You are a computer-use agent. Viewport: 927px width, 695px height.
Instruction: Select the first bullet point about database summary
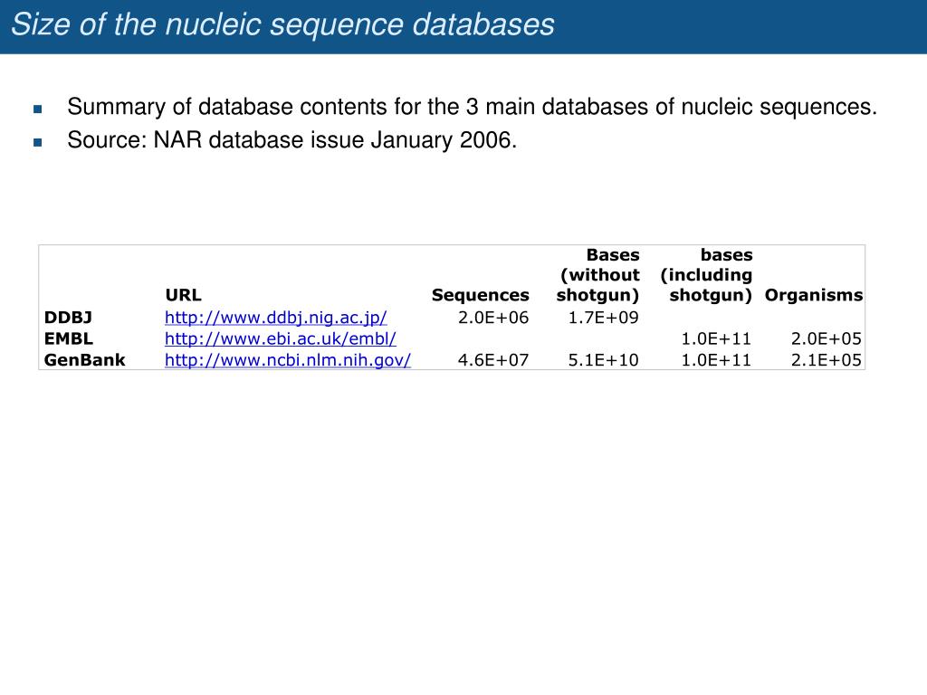472,107
